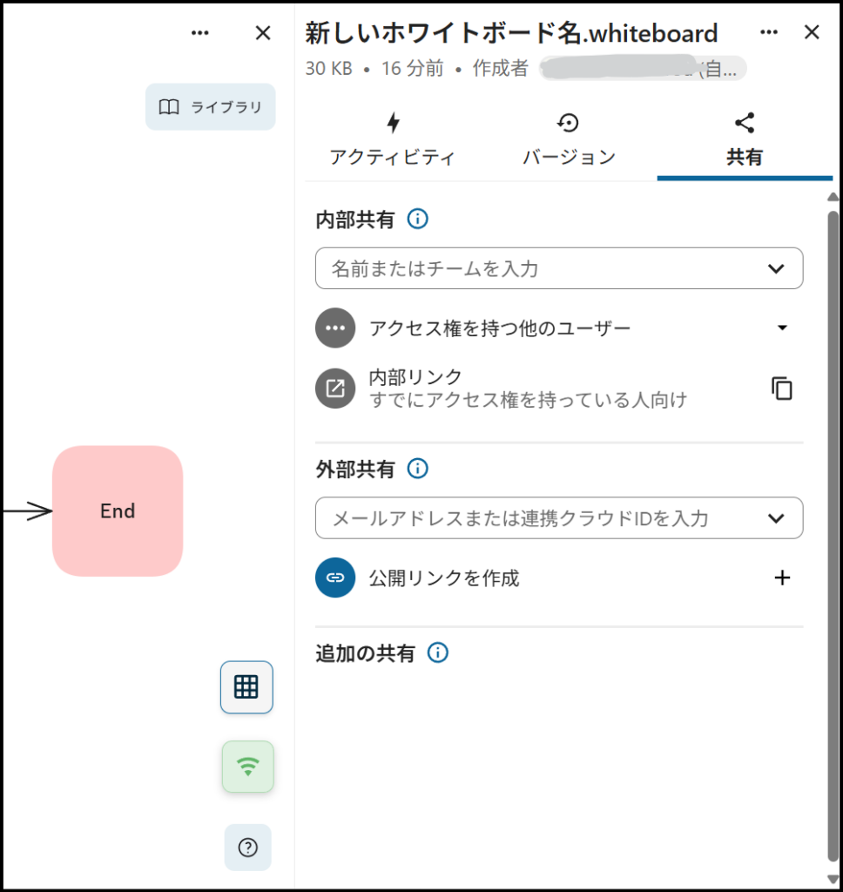Screen dimensions: 843x892
Task: Expand the アクセス権を持つ他のユーザー list
Action: 781,328
